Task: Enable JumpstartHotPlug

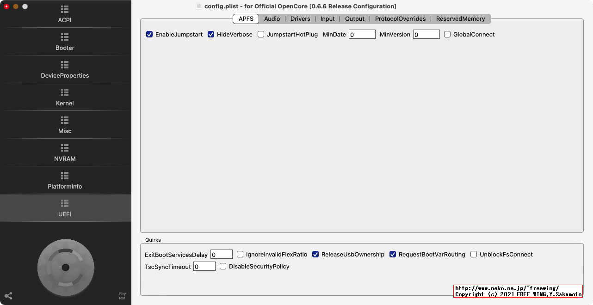Action: [x=260, y=34]
